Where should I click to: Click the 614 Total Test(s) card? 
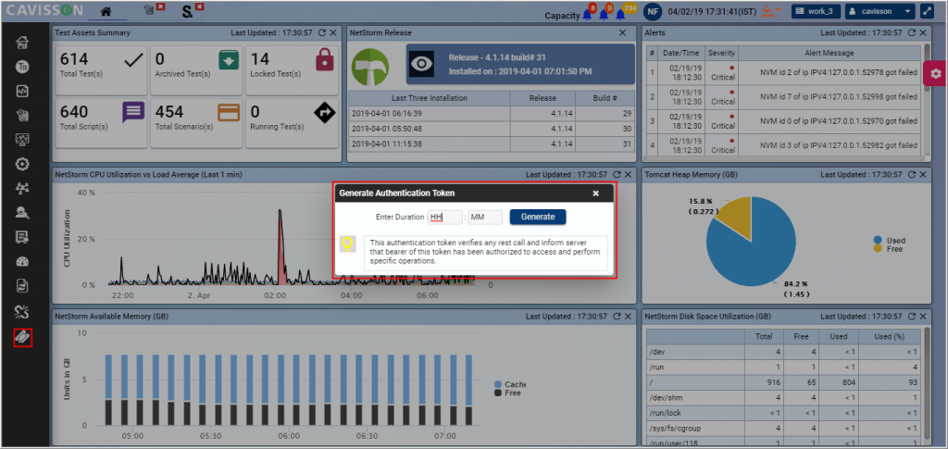click(x=100, y=69)
